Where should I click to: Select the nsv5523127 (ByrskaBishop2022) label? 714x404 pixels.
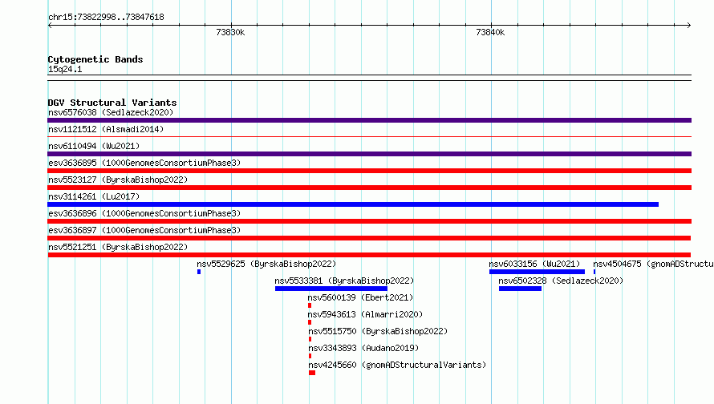coord(118,180)
